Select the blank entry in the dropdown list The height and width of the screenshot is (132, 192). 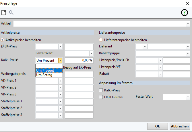coord(49,66)
